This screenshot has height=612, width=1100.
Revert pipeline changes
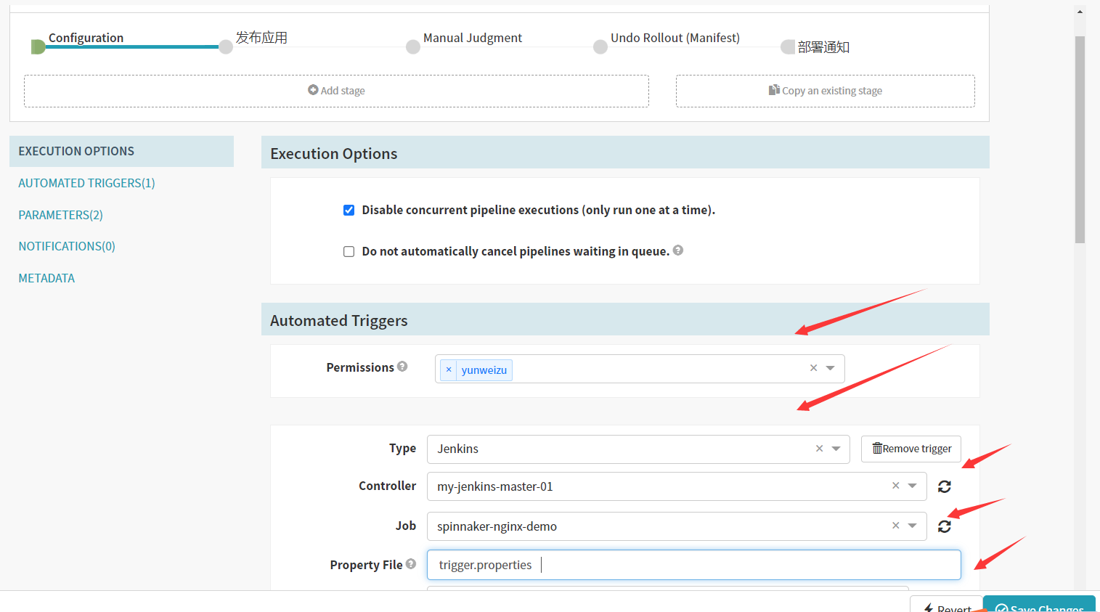pos(946,605)
